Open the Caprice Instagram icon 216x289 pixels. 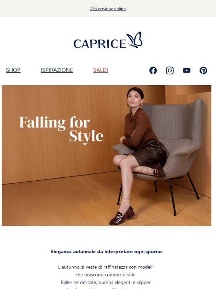click(170, 70)
